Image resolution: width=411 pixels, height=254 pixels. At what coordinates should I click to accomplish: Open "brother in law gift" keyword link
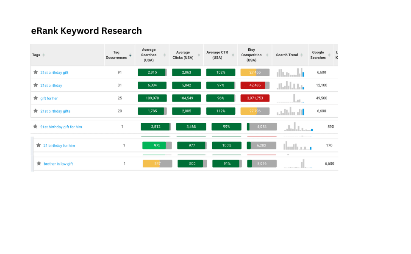pos(58,164)
